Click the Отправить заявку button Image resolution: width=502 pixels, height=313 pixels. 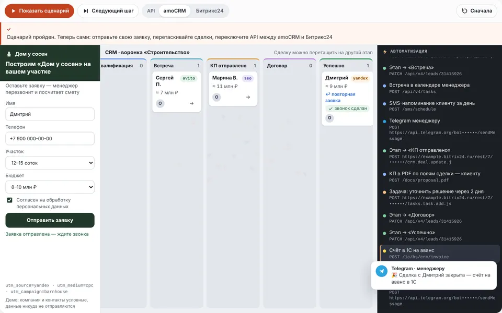click(50, 220)
